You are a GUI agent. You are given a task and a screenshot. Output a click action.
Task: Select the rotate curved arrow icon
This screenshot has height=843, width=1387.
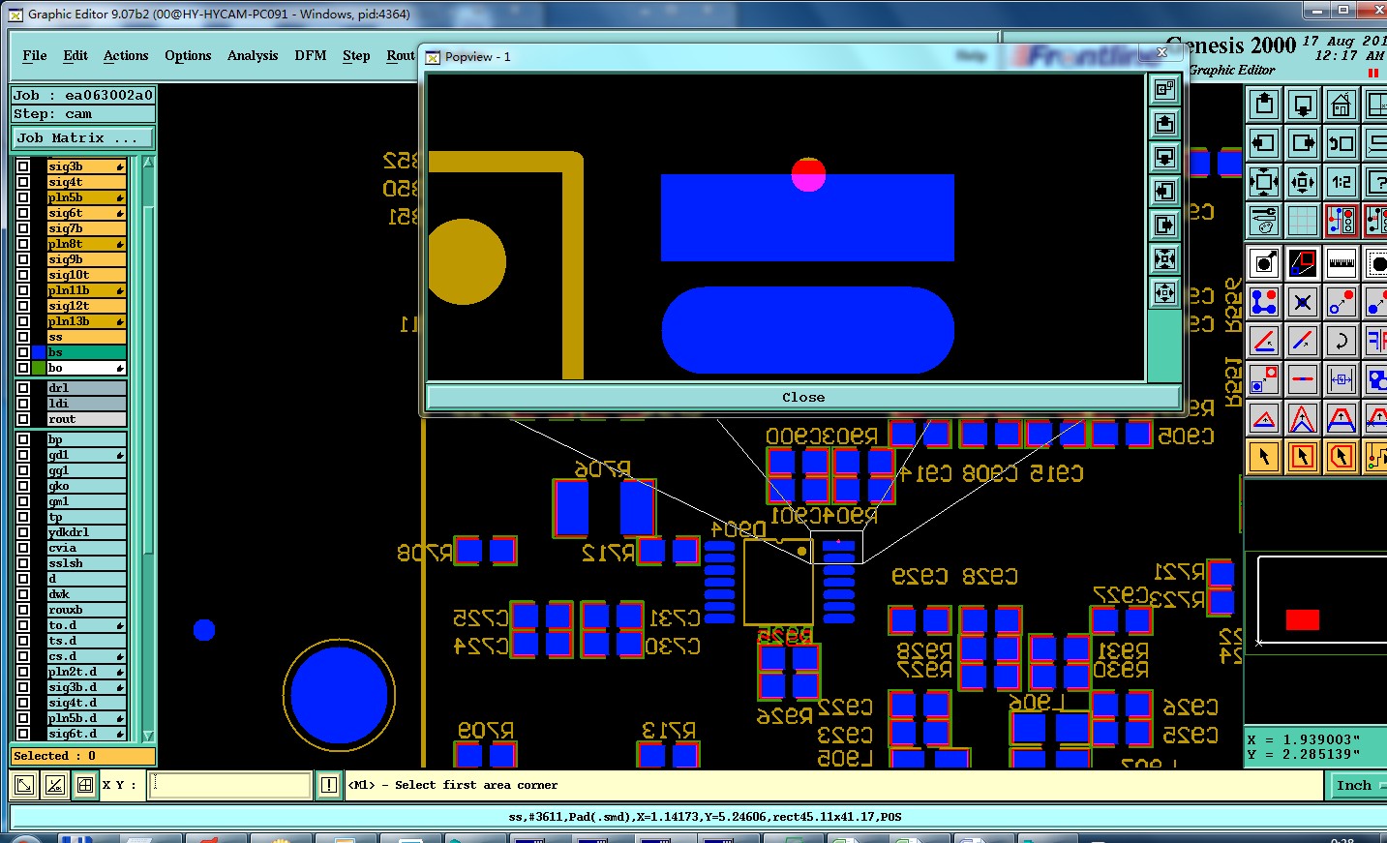click(1342, 341)
